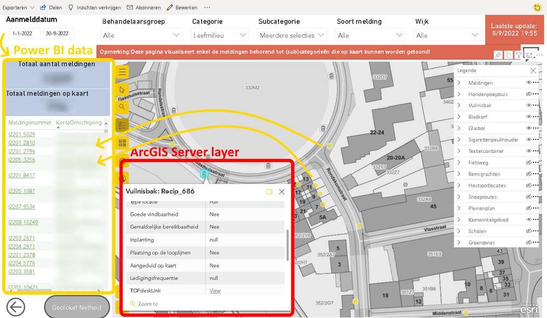Sort by the KorteOmschrijving column header
Viewport: 547px width, 318px height.
pyautogui.click(x=79, y=122)
